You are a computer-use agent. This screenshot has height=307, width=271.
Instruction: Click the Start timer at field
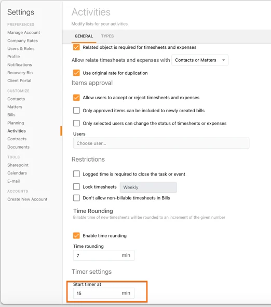pyautogui.click(x=104, y=293)
